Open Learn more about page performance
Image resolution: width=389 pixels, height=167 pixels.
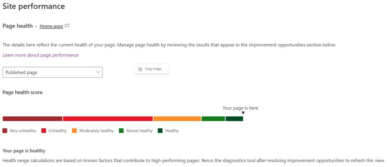[40, 55]
